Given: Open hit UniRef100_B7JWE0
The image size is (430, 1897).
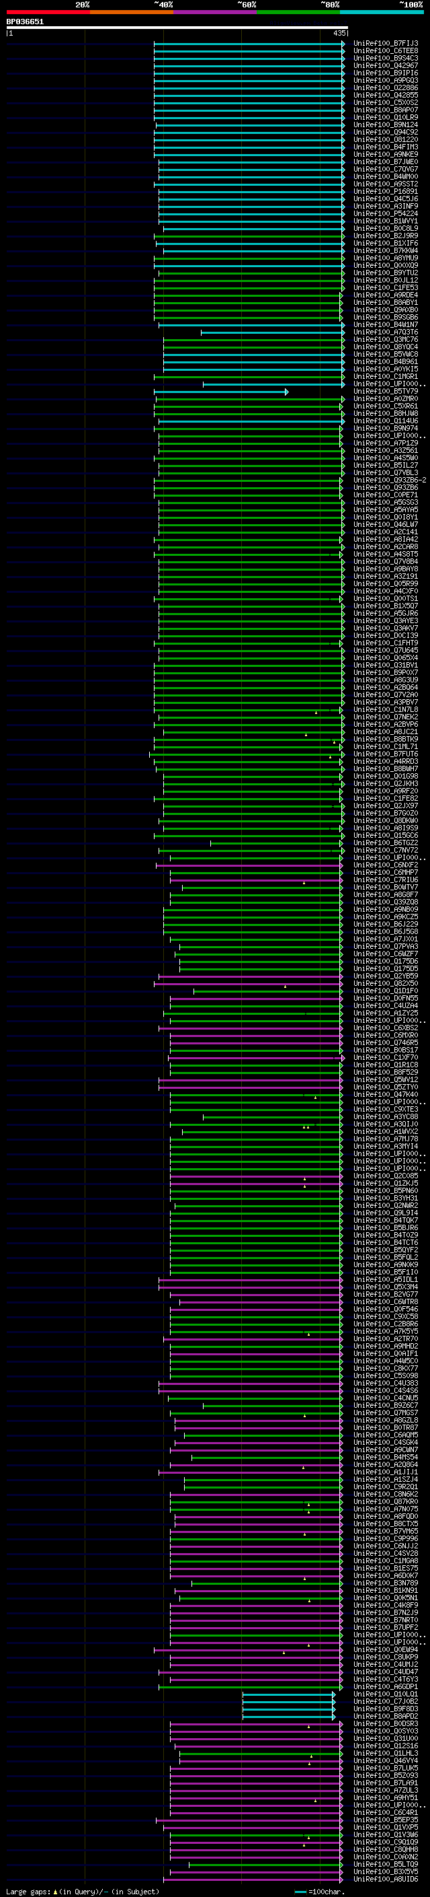Looking at the screenshot, I should (x=385, y=162).
